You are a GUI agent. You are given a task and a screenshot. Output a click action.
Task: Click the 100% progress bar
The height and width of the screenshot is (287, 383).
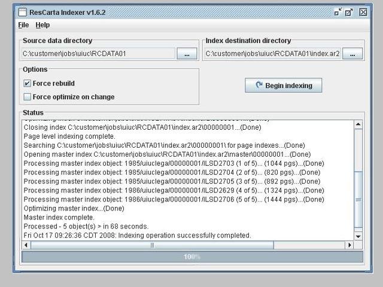coord(192,257)
